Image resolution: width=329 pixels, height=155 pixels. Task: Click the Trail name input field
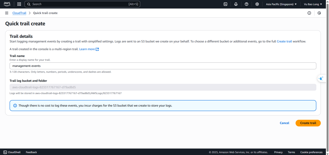(163, 66)
